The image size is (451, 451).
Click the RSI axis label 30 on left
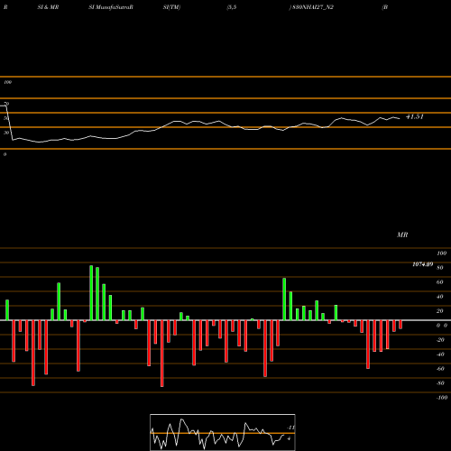tap(6, 133)
